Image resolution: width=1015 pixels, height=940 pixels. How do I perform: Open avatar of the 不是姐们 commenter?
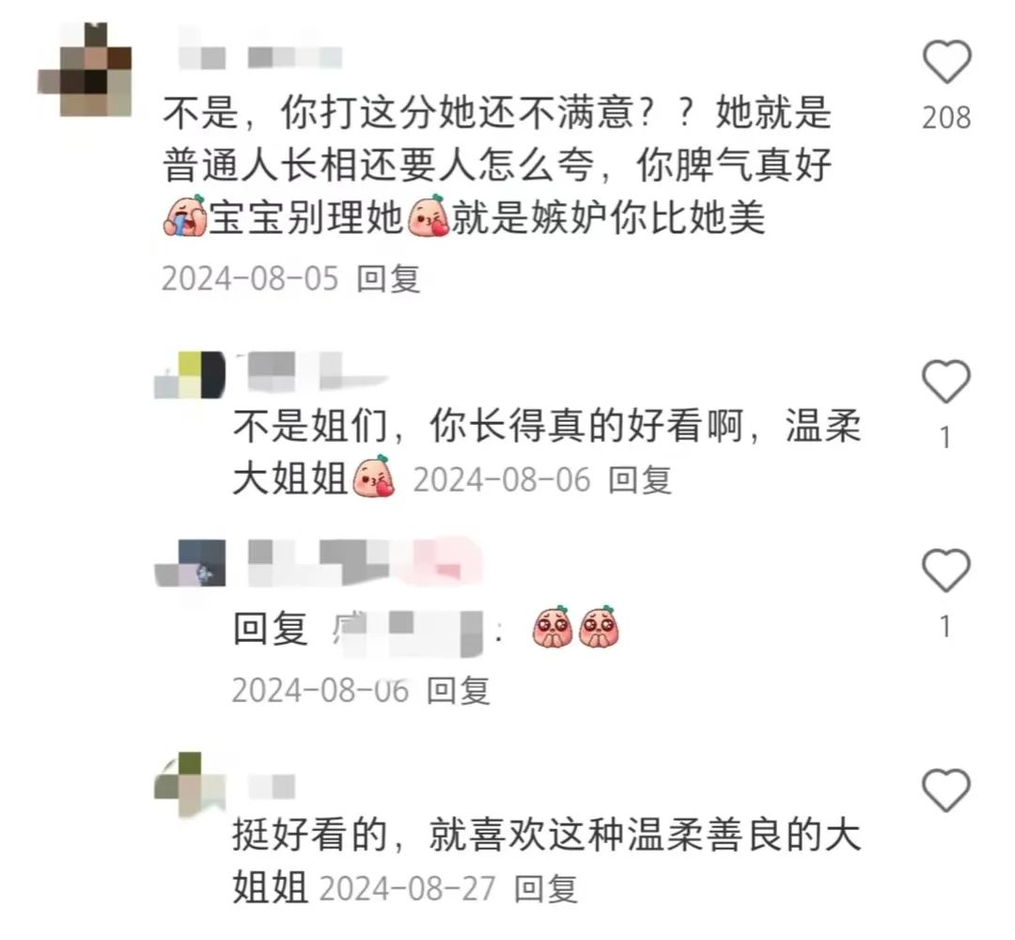190,374
